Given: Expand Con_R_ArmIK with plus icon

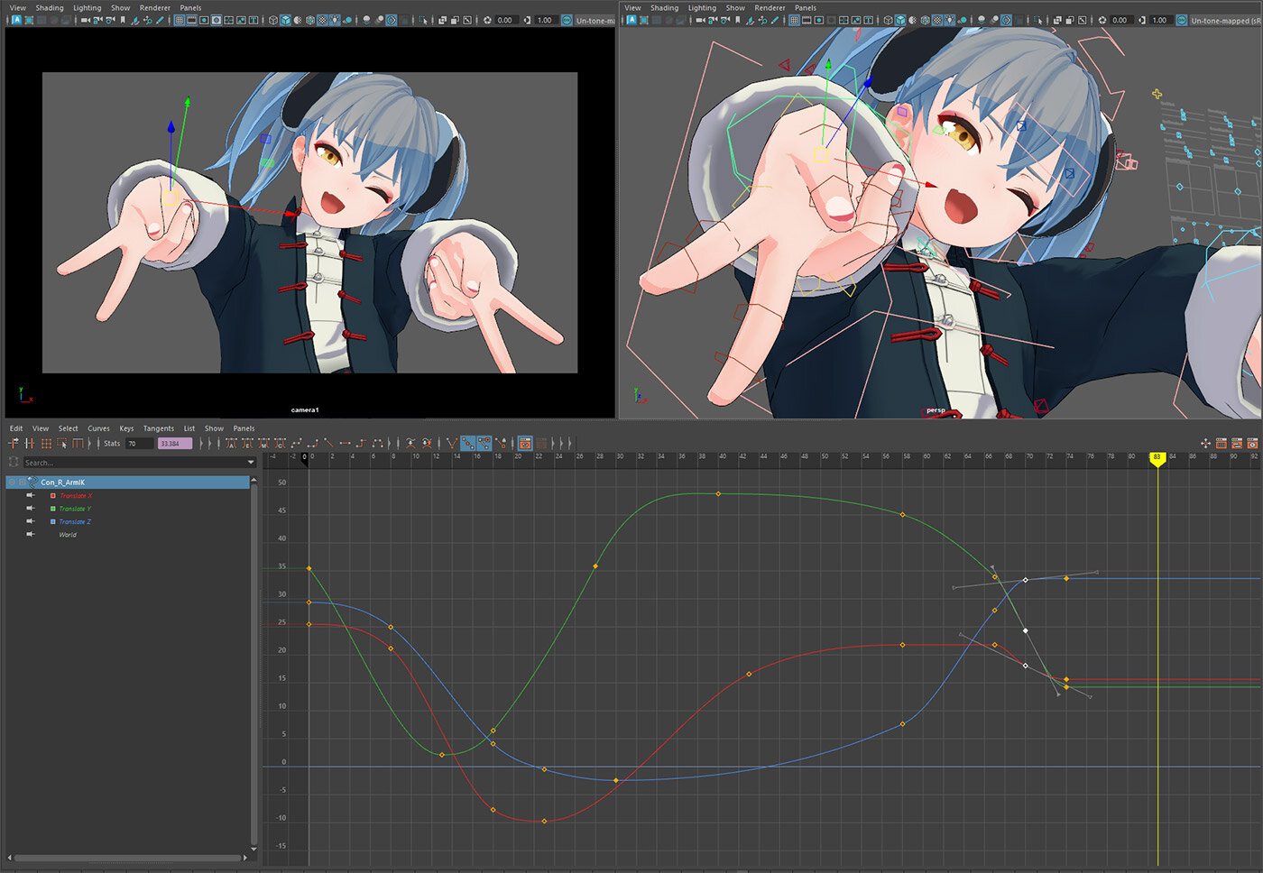Looking at the screenshot, I should coord(22,482).
